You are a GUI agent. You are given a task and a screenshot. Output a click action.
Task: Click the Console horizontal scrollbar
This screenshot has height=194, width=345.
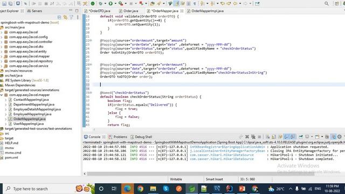pyautogui.click(x=201, y=174)
